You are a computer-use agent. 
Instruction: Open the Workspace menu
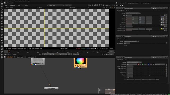[x=10, y=1]
